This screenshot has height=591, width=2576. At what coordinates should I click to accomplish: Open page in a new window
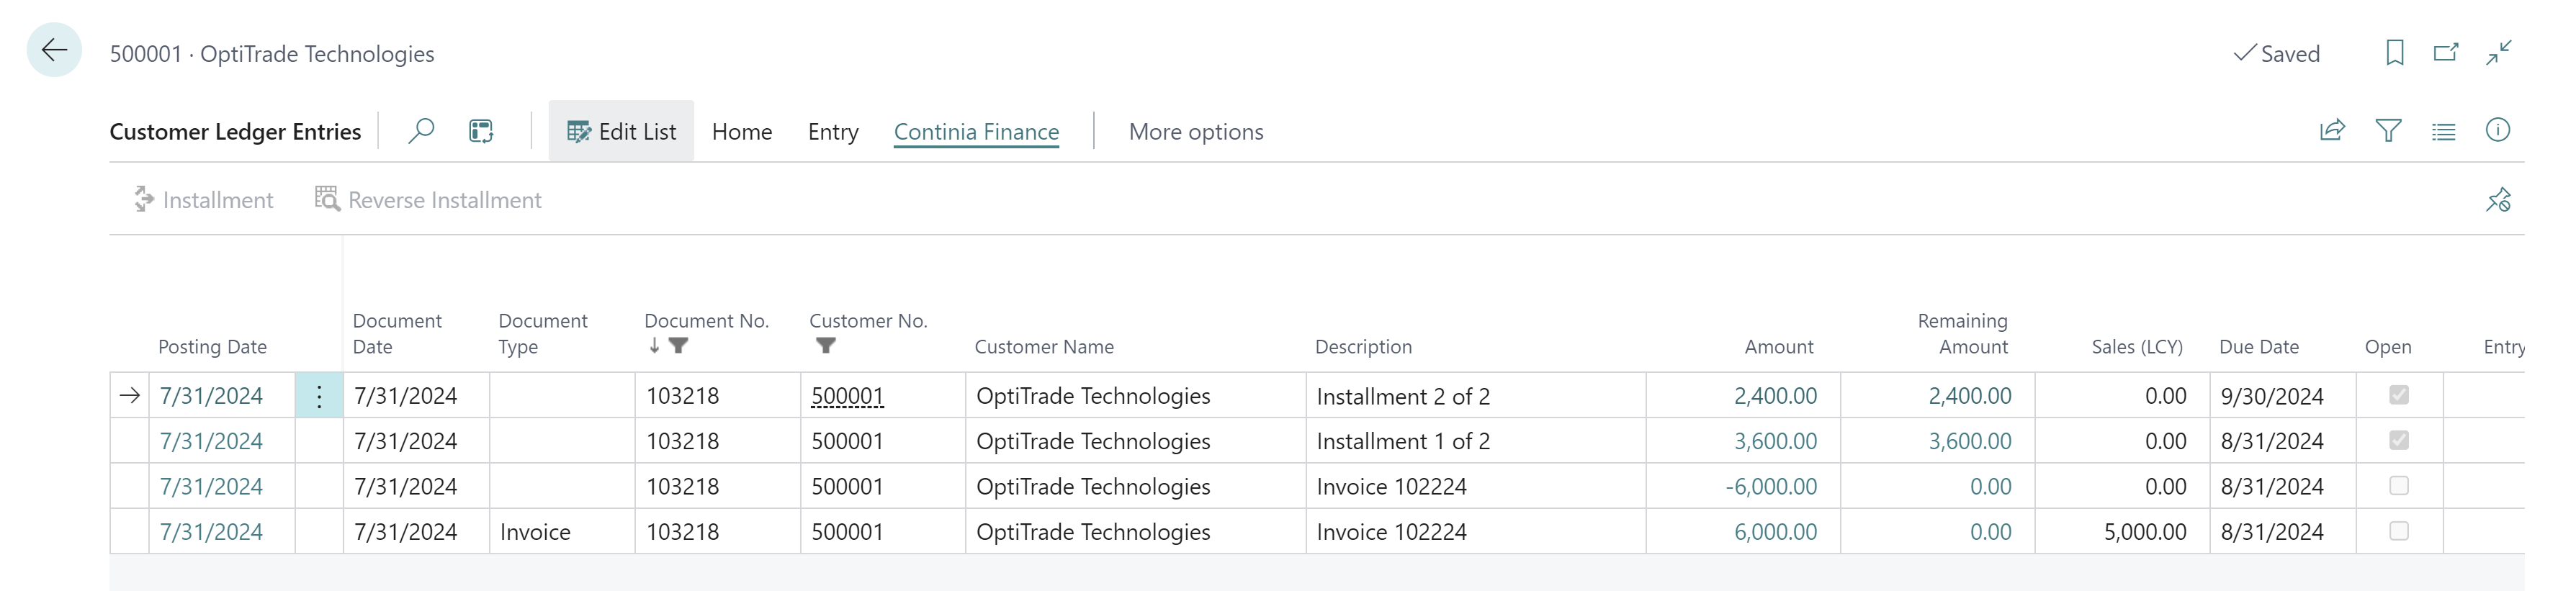coord(2446,53)
